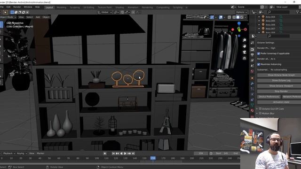Open the Modifier wrench properties tab
Screen dimensions: 301x169
[x=252, y=84]
